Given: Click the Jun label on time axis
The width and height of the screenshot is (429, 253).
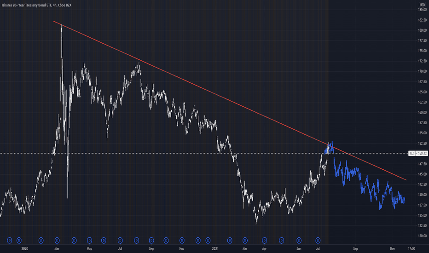Looking at the screenshot, I should tap(299, 248).
